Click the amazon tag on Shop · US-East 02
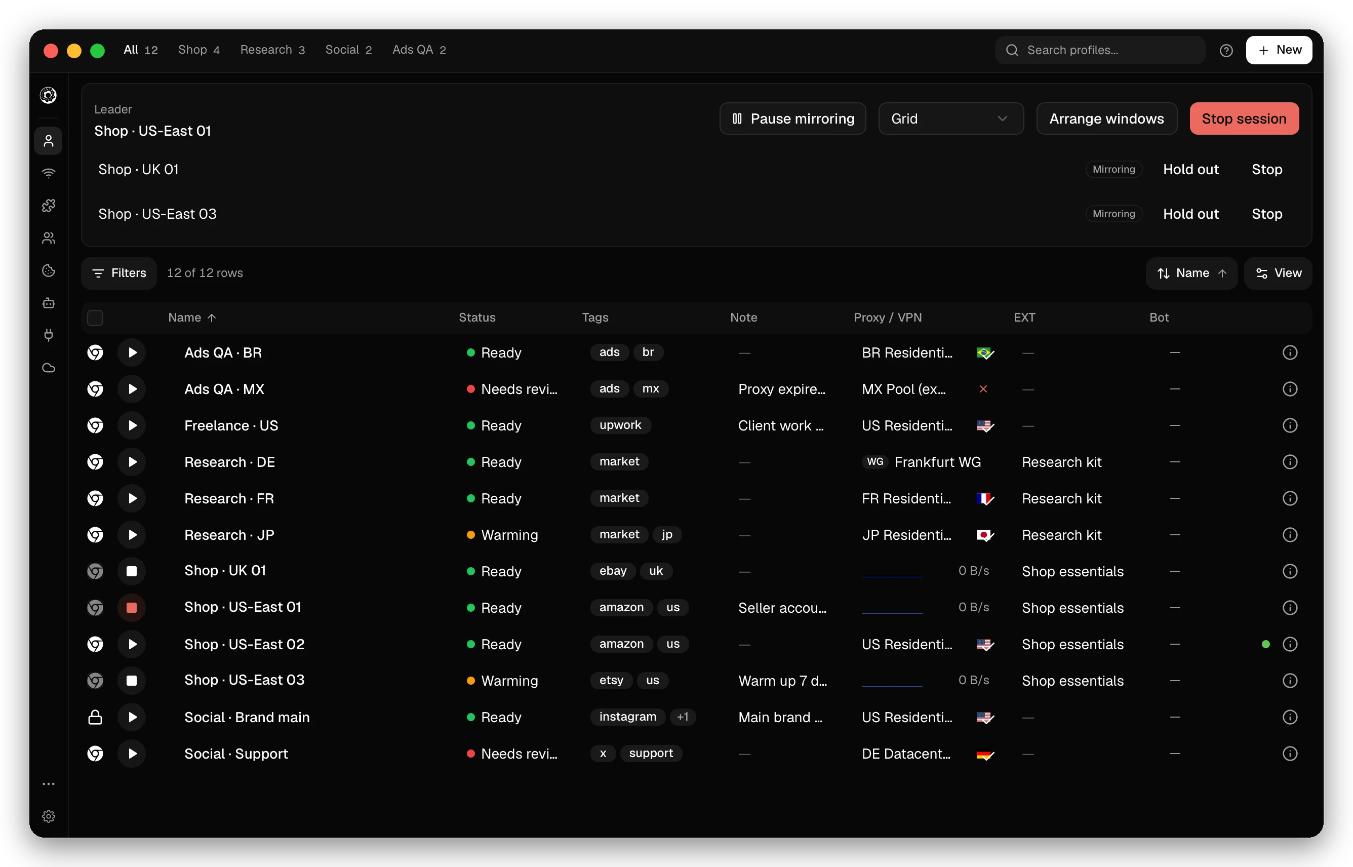Viewport: 1353px width, 867px height. coord(620,644)
